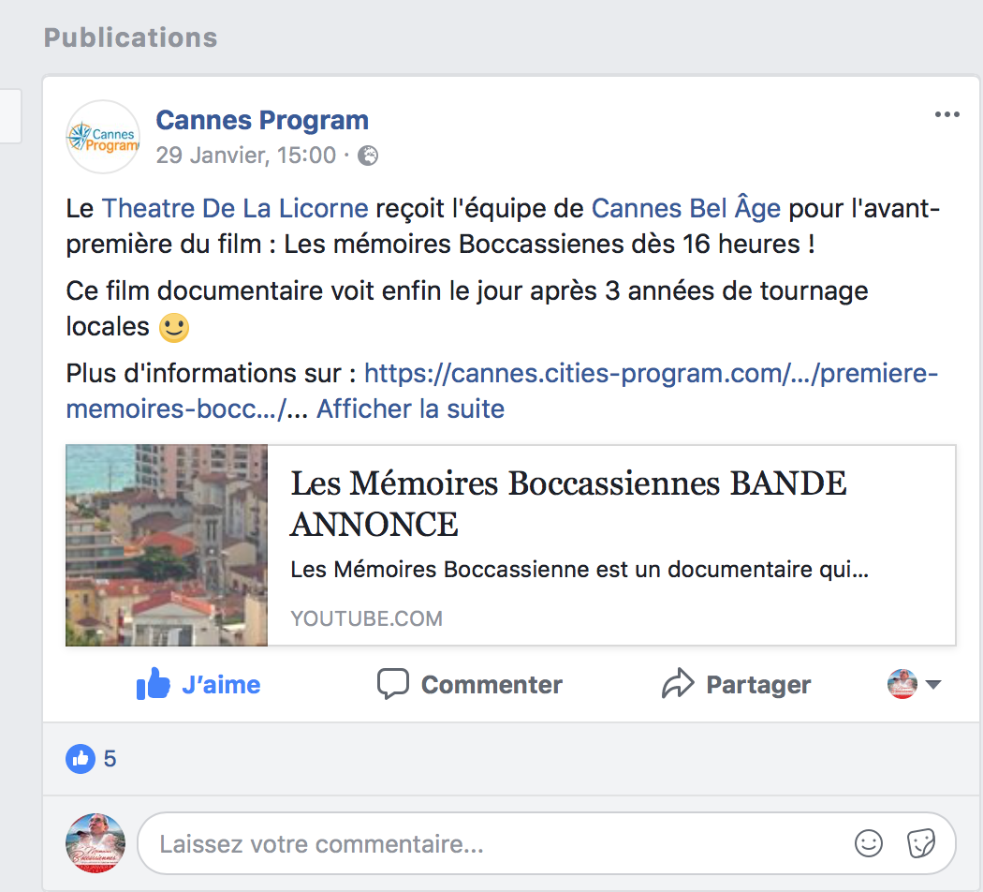983x892 pixels.
Task: Open the Theatre De La Licorne page link
Action: 235,208
